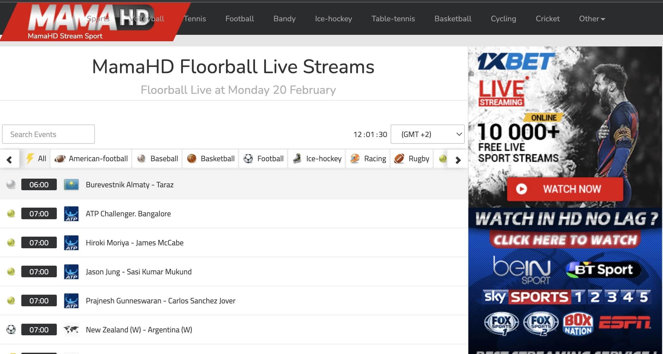Show all sports with lightning All filter
This screenshot has height=354, width=663.
pos(36,159)
